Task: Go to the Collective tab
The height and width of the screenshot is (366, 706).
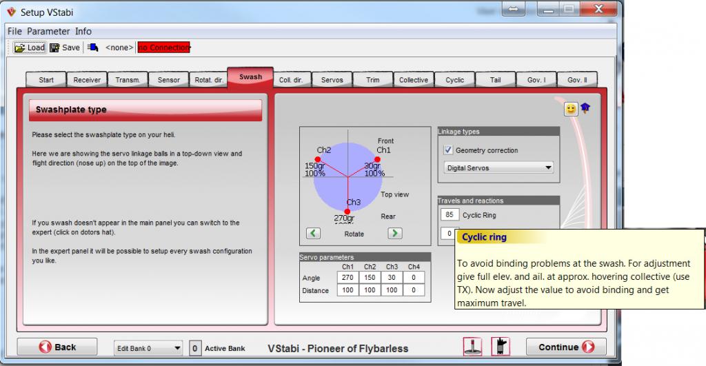Action: click(x=413, y=80)
